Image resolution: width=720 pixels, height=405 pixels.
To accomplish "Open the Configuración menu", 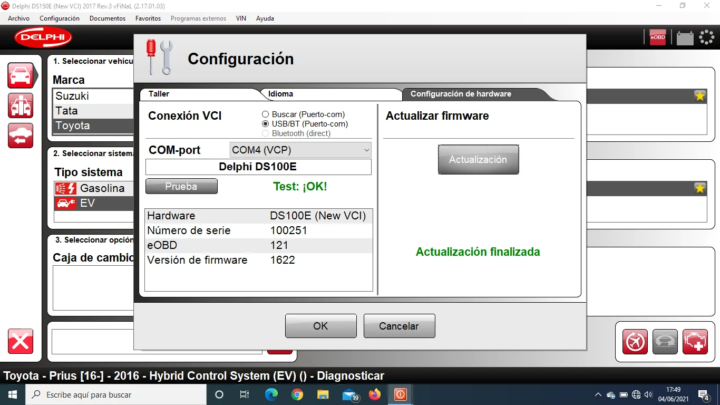I will 60,18.
